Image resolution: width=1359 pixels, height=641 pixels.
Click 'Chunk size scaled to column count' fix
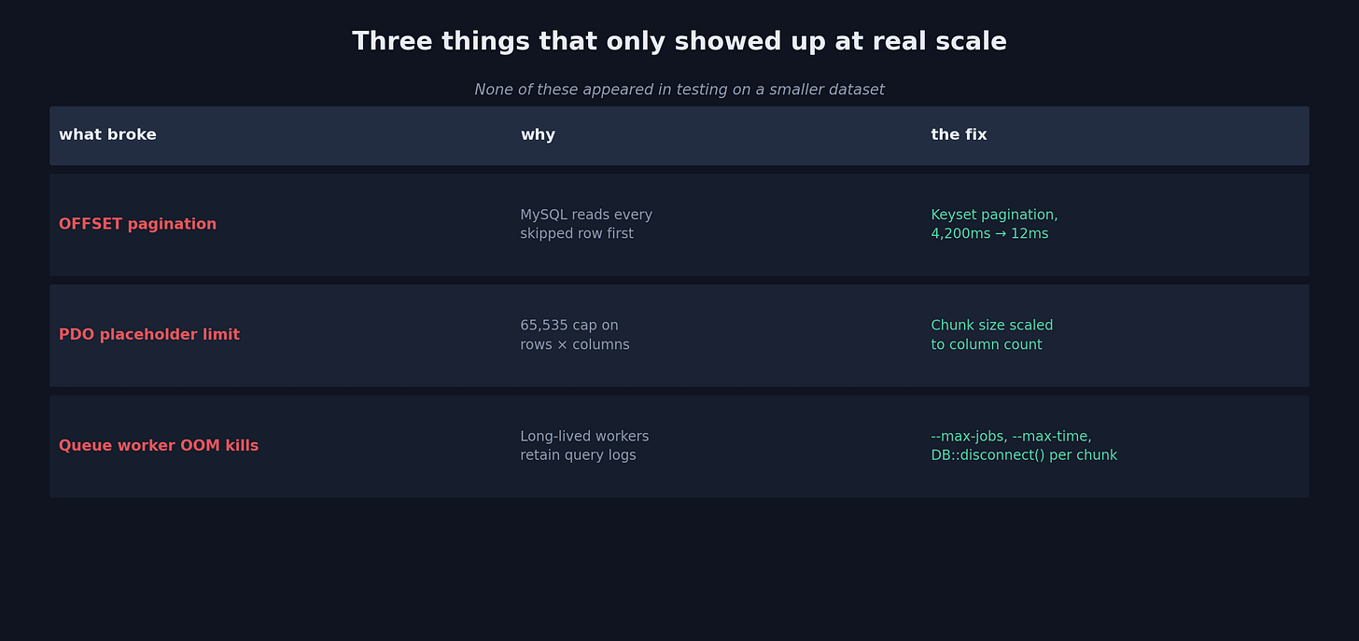(992, 335)
